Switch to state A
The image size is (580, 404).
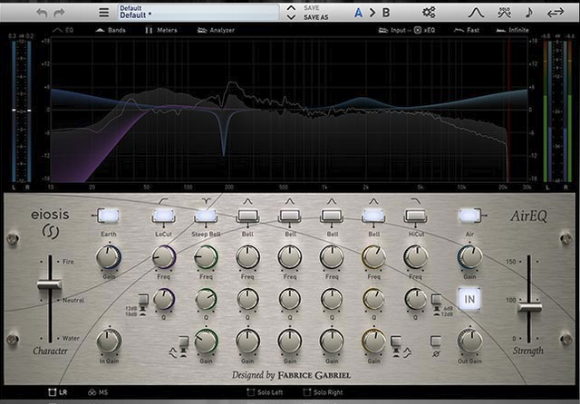click(358, 13)
